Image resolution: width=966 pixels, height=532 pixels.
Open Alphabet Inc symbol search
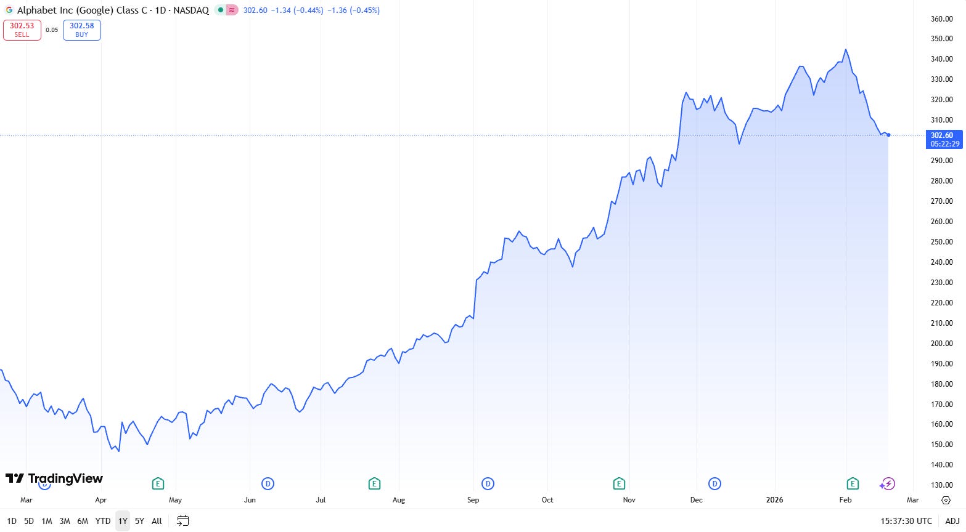coord(82,10)
